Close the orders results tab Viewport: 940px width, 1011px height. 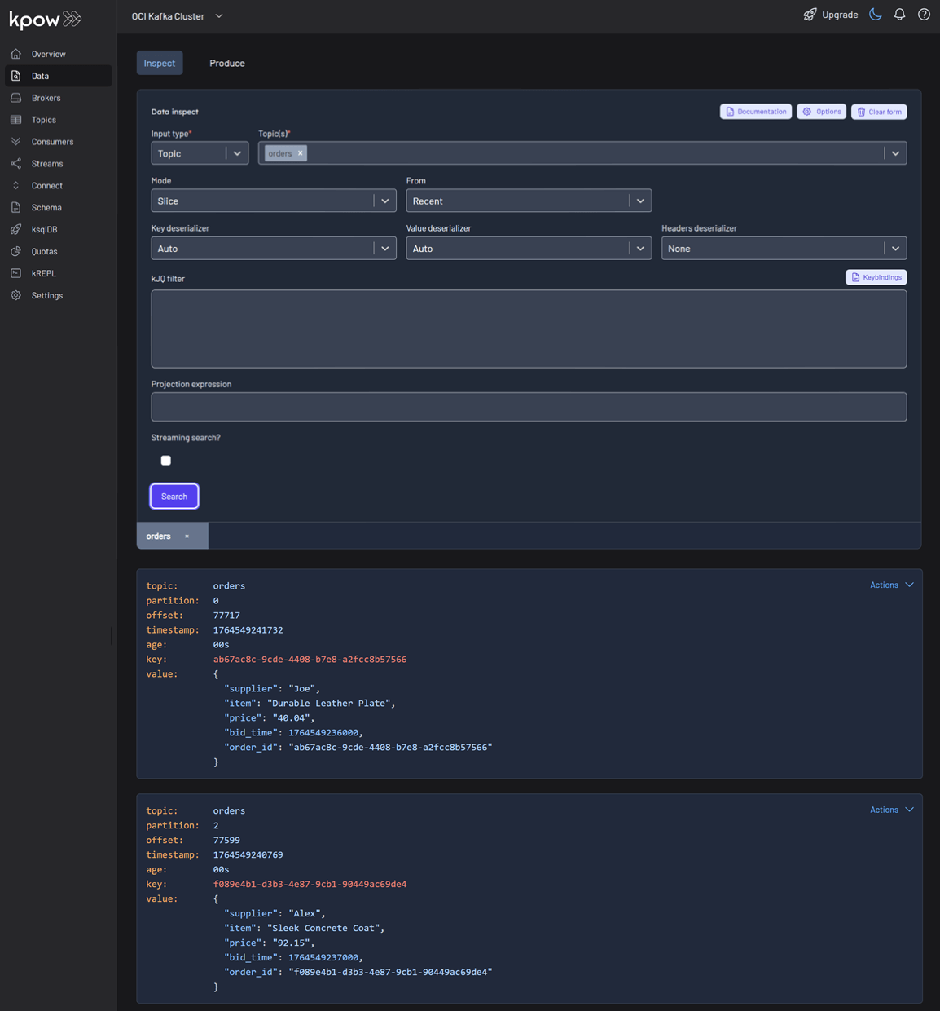(187, 536)
